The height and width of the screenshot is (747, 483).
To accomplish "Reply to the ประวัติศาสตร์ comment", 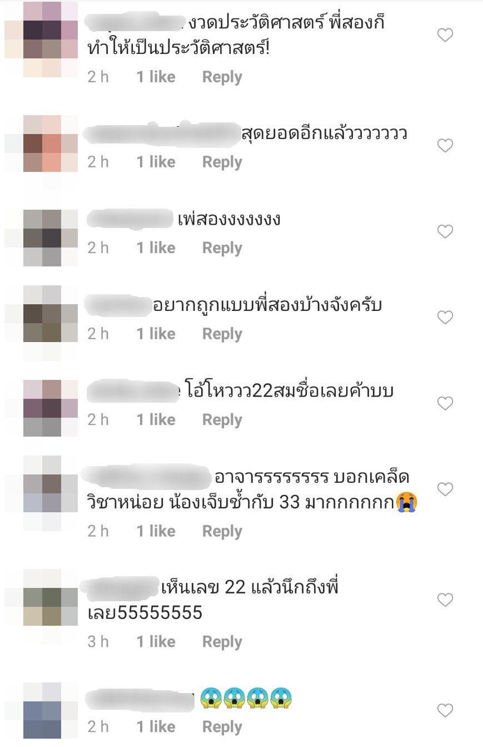I will [x=222, y=77].
